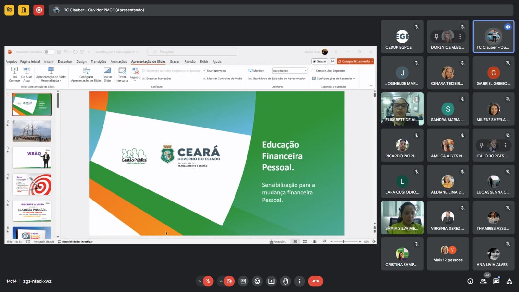Screen dimensions: 519x292
Task: Toggle the Usar Intervalos checkbox
Action: click(204, 71)
